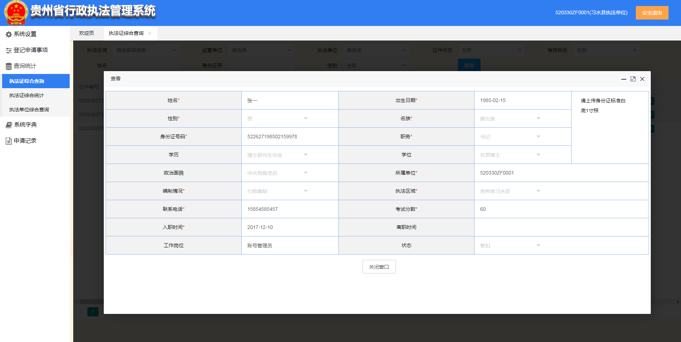Screen dimensions: 681x342
Task: Click the 入职时间 field 2017-12-10
Action: (x=290, y=227)
